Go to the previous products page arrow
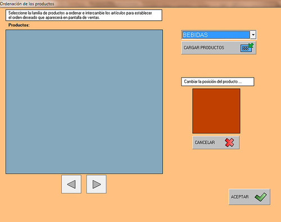 tap(71, 184)
